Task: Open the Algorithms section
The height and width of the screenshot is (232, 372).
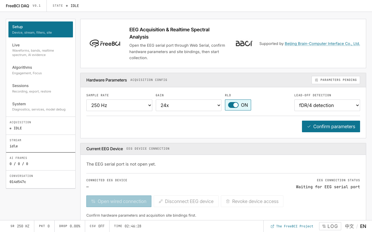Action: 41,70
